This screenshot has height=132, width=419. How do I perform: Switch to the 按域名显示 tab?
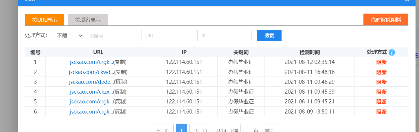tap(88, 20)
